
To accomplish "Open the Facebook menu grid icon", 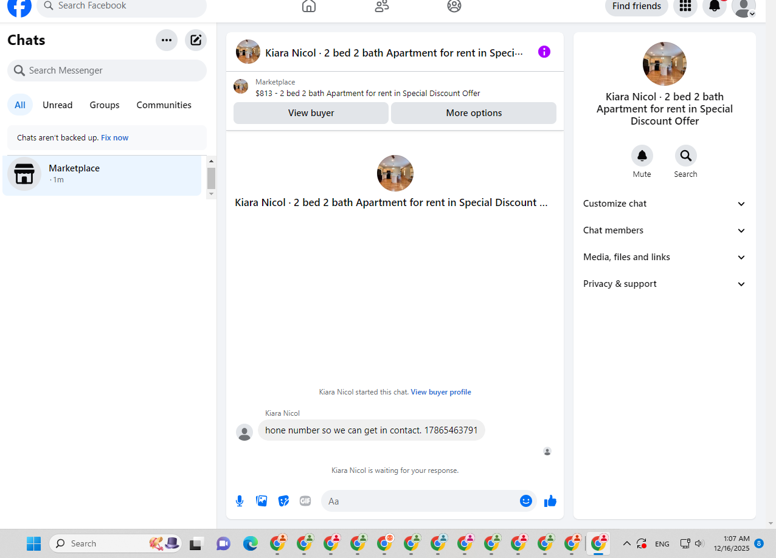I will pos(685,6).
